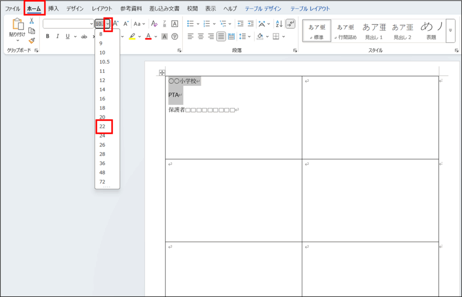
Task: Open the font name combo box dropdown
Action: [x=91, y=24]
